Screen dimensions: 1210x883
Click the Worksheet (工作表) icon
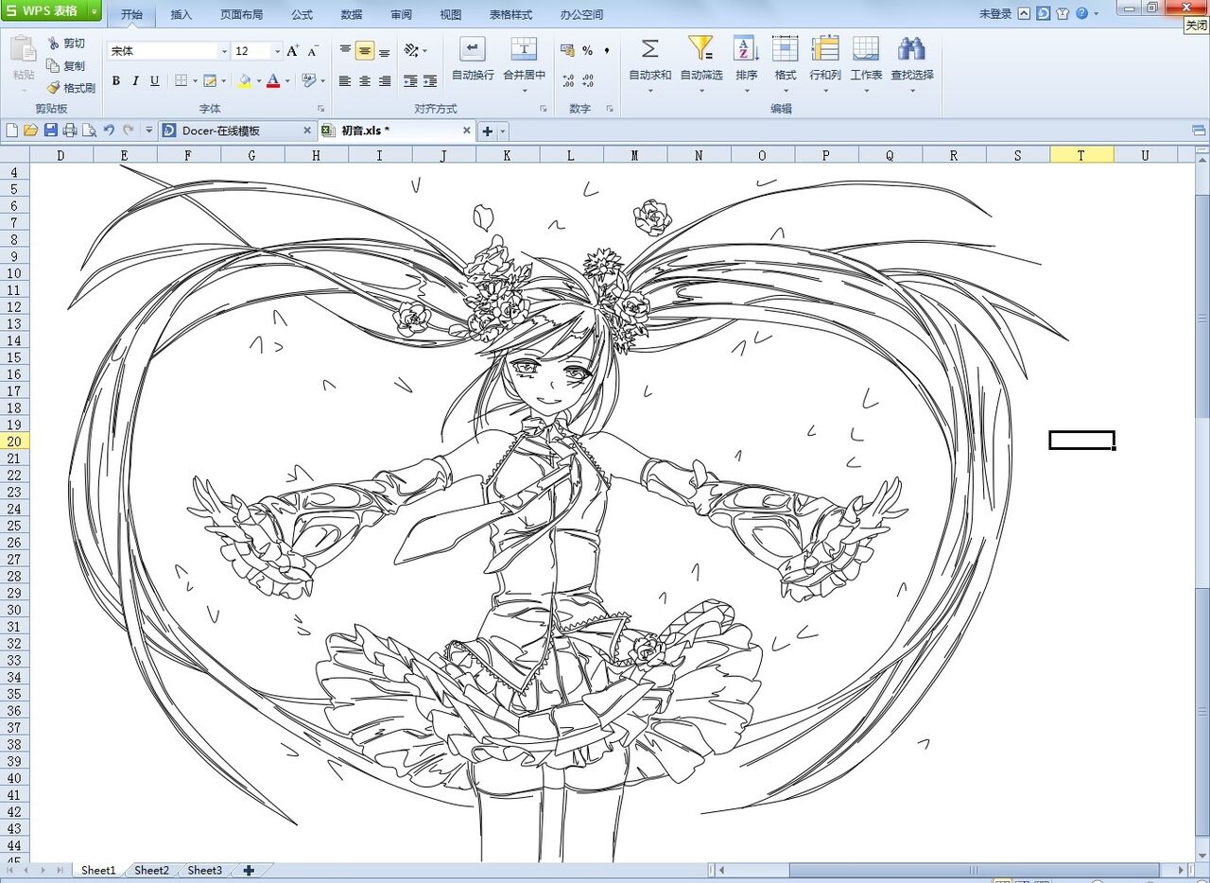click(866, 48)
